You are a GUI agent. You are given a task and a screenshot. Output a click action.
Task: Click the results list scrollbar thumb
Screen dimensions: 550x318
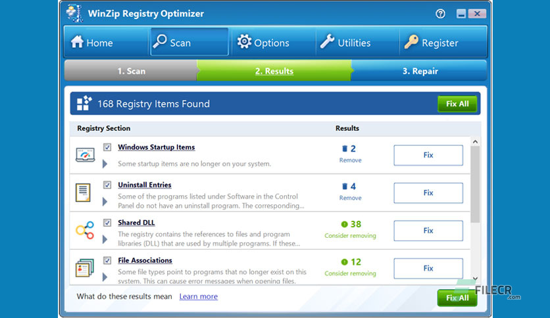click(x=475, y=185)
